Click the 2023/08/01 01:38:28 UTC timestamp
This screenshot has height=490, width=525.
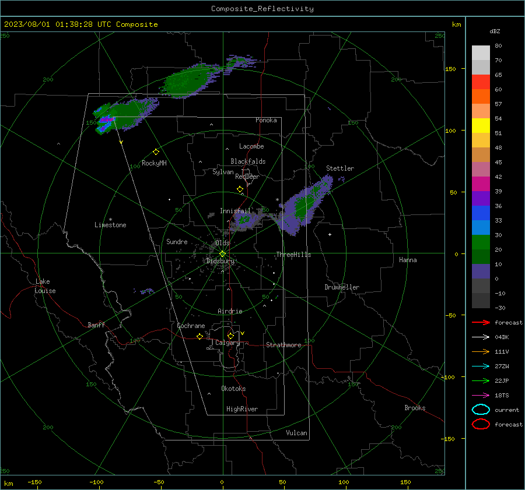tap(57, 24)
